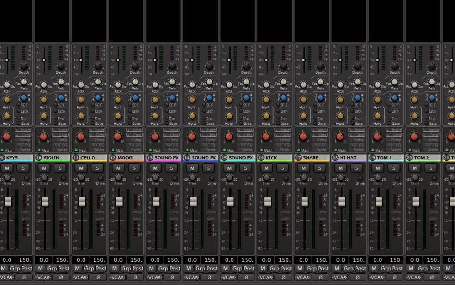The image size is (455, 285).
Task: Open Gate order slot on CELLO strip
Action: 98,135
